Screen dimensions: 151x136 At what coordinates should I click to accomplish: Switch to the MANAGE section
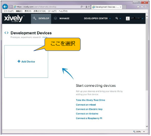(x=62, y=19)
